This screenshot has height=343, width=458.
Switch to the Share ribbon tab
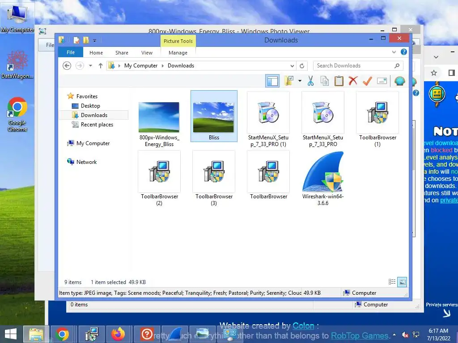point(122,53)
